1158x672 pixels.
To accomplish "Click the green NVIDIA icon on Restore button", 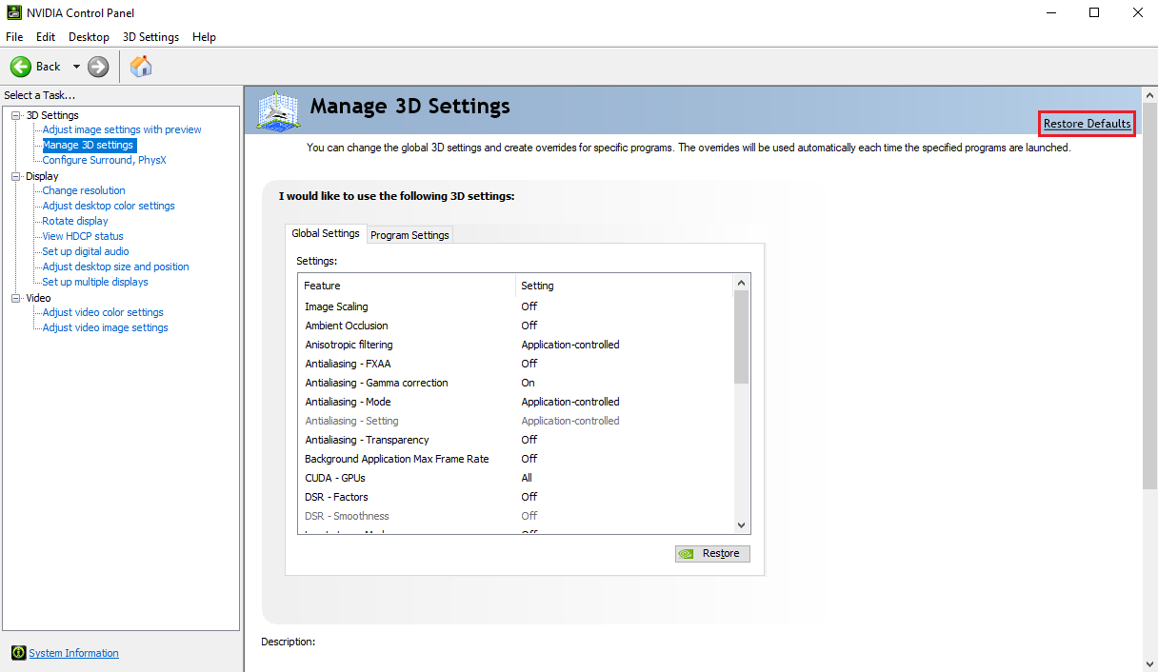I will point(687,553).
